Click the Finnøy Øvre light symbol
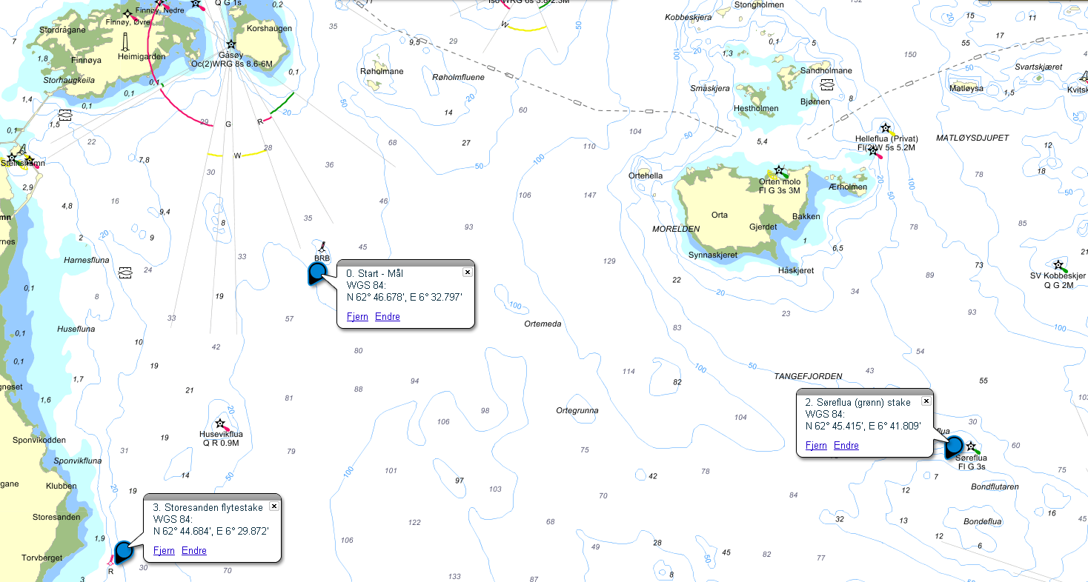1088x582 pixels. point(127,13)
